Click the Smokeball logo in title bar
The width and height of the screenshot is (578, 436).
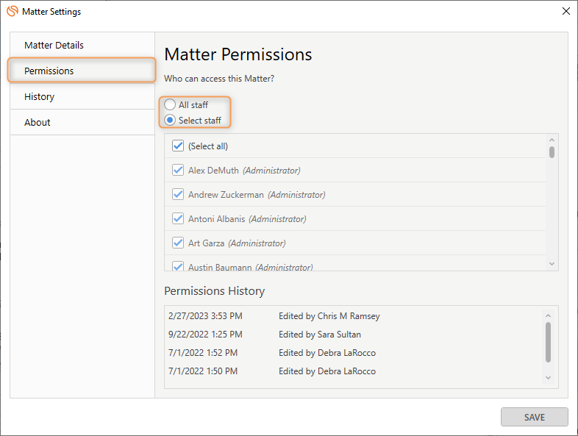point(13,11)
